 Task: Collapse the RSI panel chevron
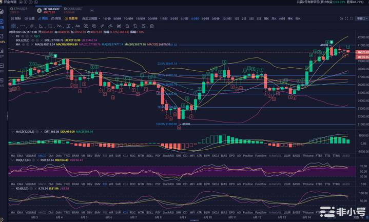click(x=12, y=160)
